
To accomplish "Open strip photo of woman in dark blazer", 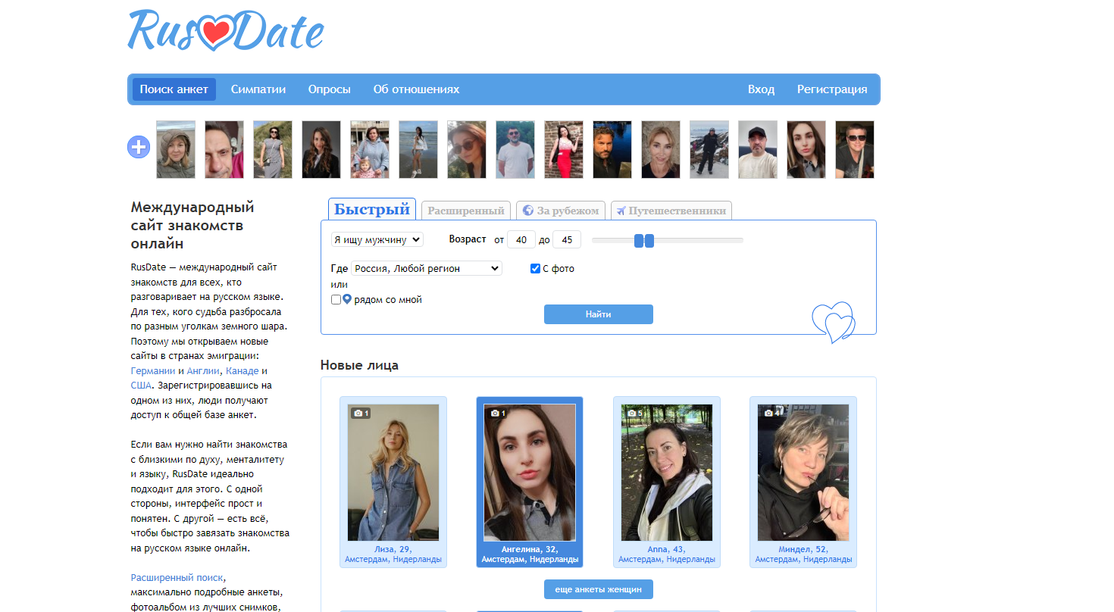I will click(321, 149).
